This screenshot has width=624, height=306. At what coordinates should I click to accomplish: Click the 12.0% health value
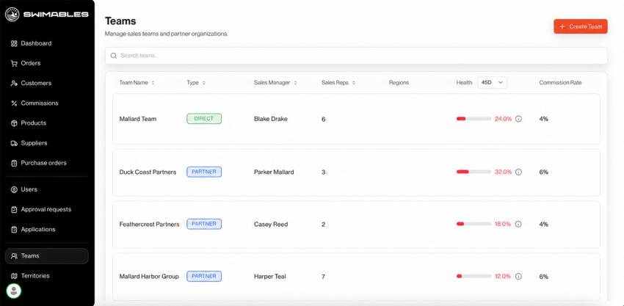503,276
